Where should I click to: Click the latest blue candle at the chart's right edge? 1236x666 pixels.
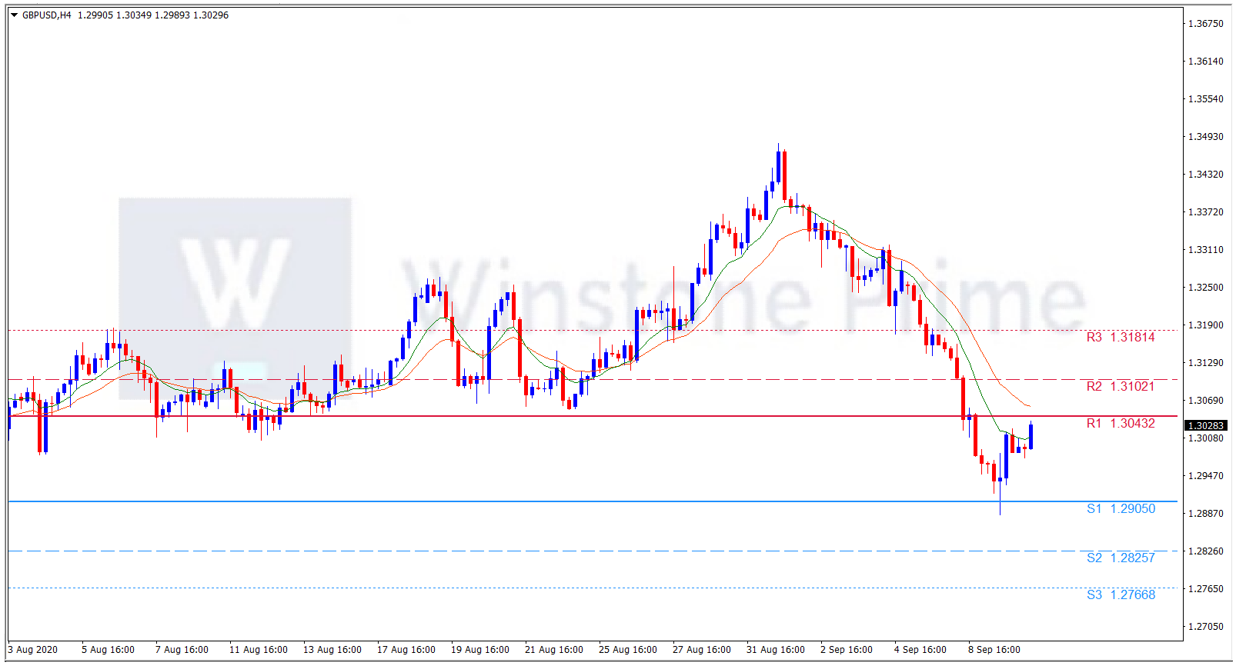pyautogui.click(x=1031, y=436)
